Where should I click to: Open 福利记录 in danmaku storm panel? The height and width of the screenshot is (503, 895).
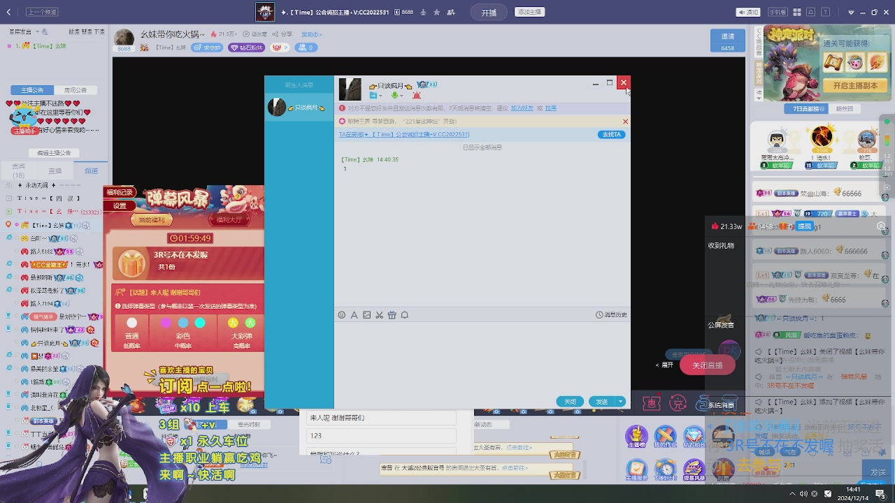click(x=120, y=192)
